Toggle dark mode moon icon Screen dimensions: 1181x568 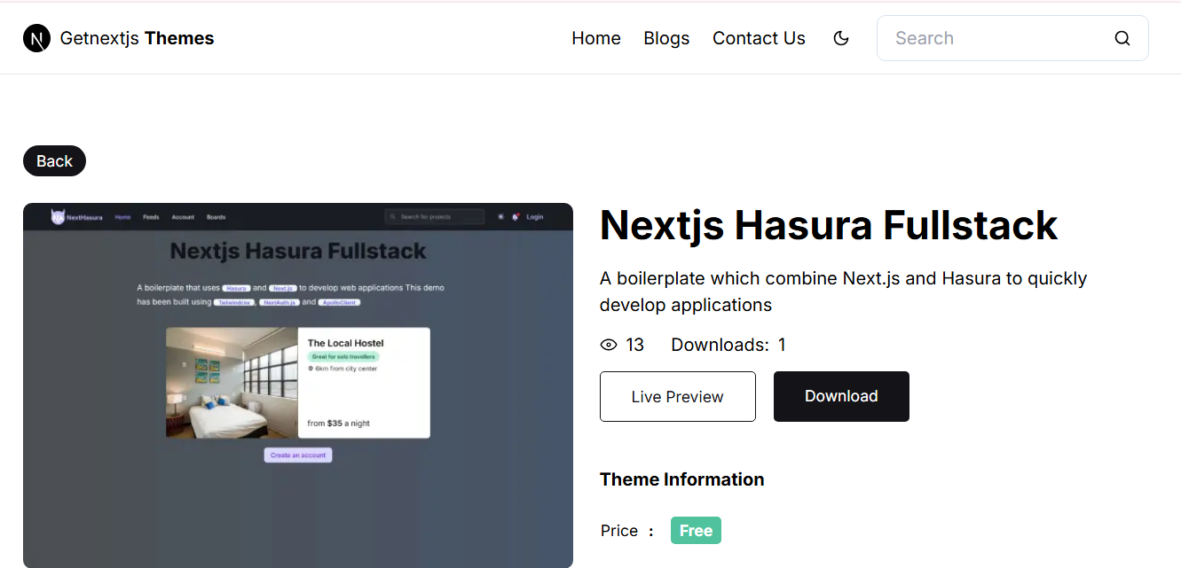[841, 38]
